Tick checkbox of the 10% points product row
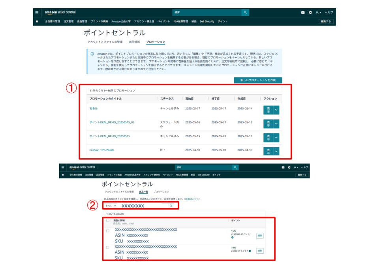The image size is (376, 269). click(108, 247)
